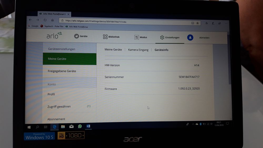The height and width of the screenshot is (148, 263).
Task: Select the Arlo Web Portal browser tab
Action: coord(54,14)
